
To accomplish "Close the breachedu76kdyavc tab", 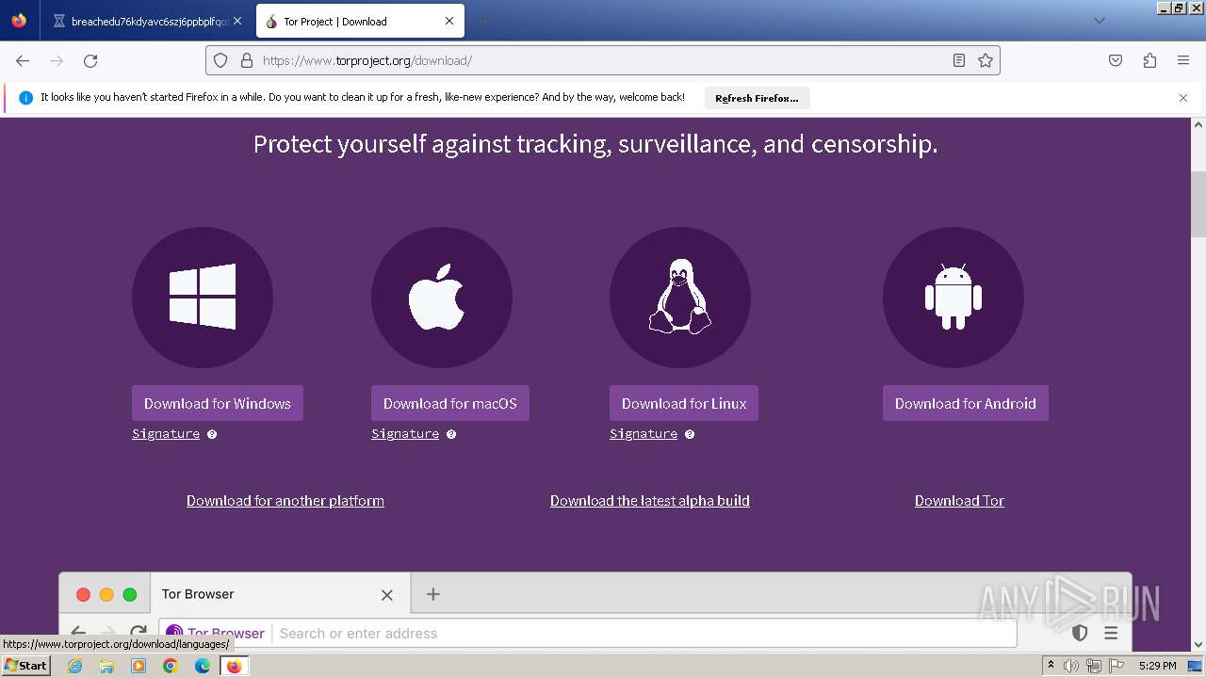I will click(237, 21).
